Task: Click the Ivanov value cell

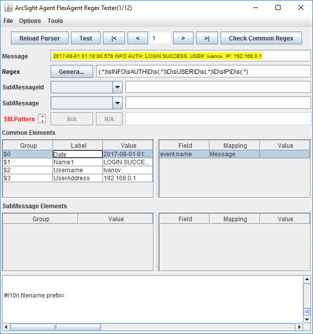Action: pos(127,170)
